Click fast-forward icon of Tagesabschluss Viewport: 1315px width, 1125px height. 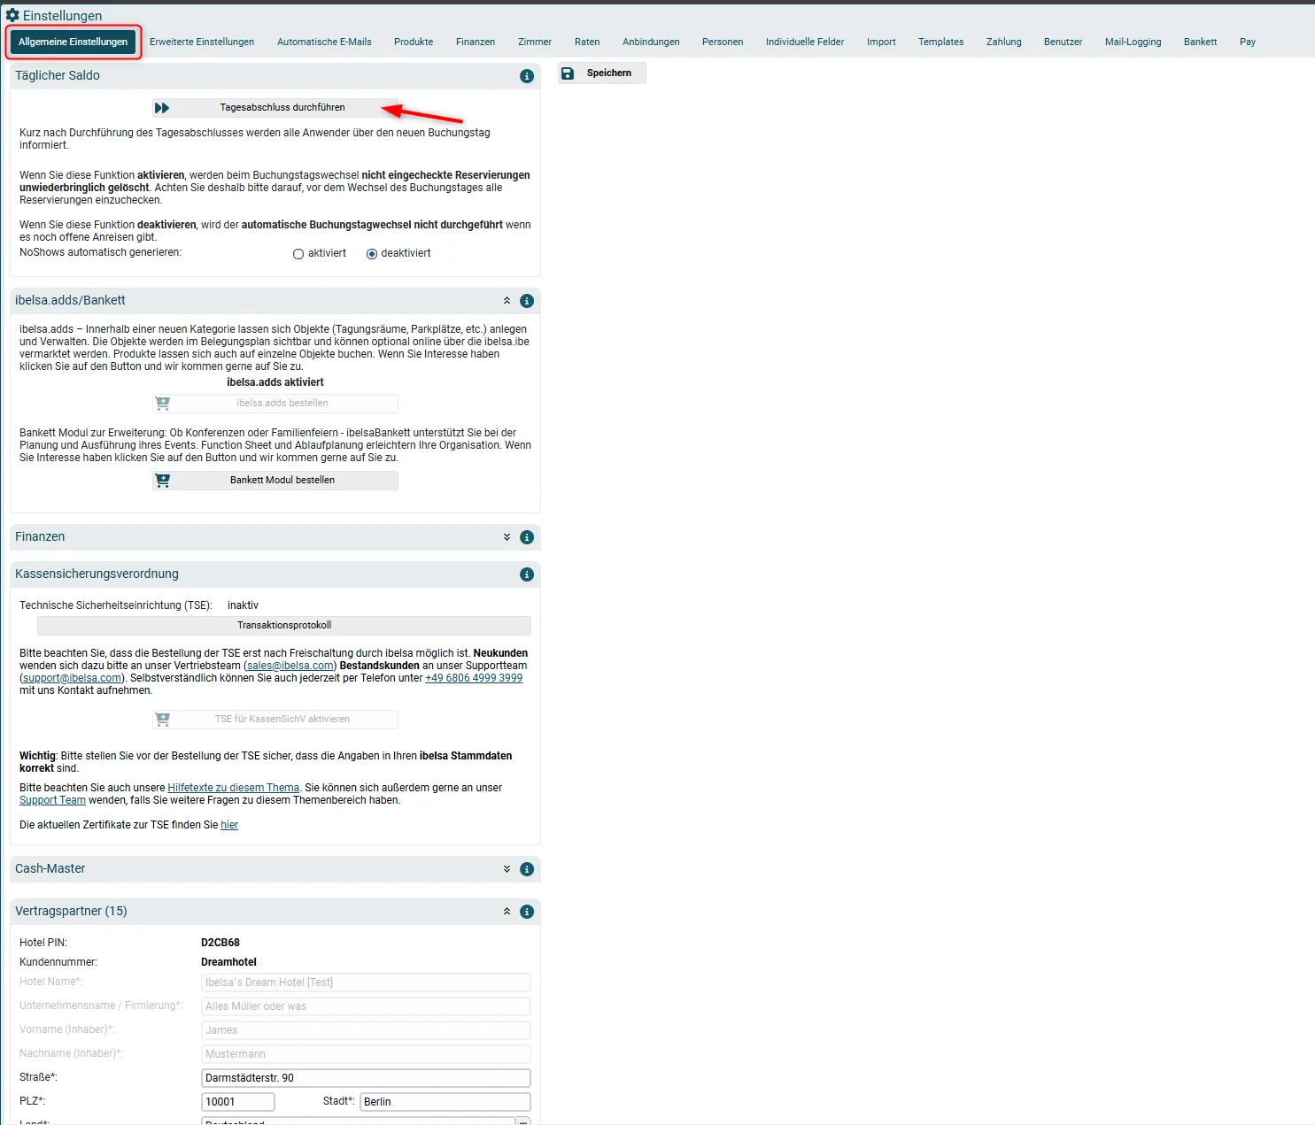pyautogui.click(x=162, y=108)
